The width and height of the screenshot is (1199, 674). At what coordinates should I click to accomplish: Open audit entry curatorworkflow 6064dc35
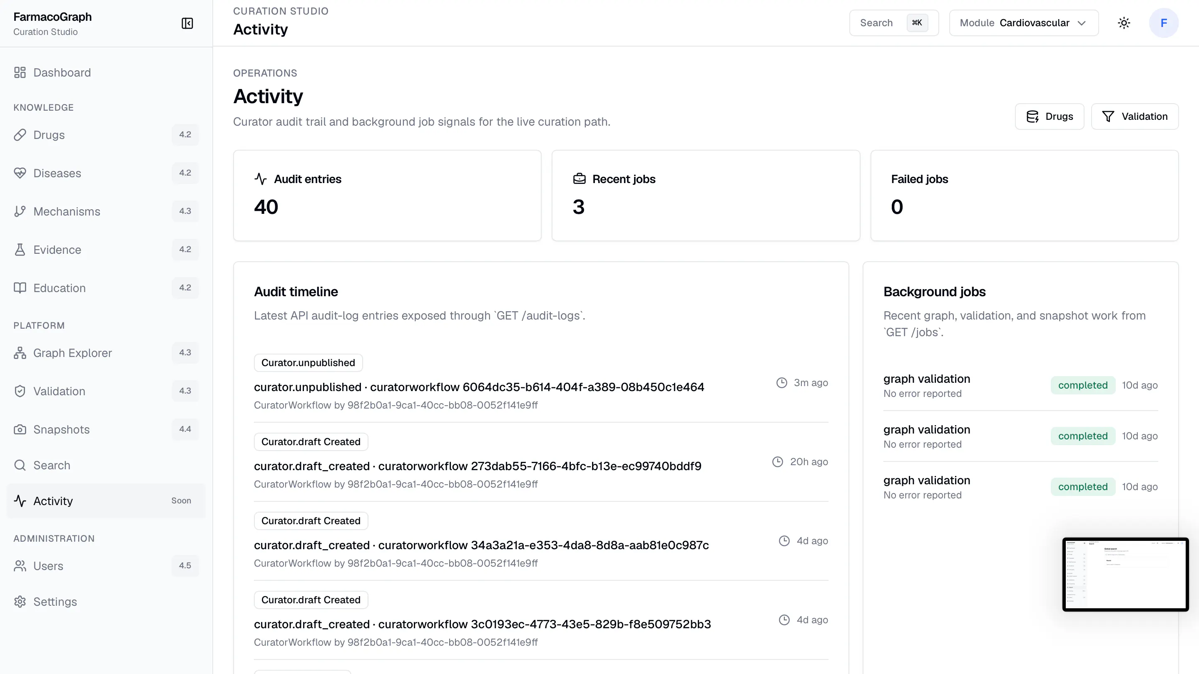coord(479,387)
